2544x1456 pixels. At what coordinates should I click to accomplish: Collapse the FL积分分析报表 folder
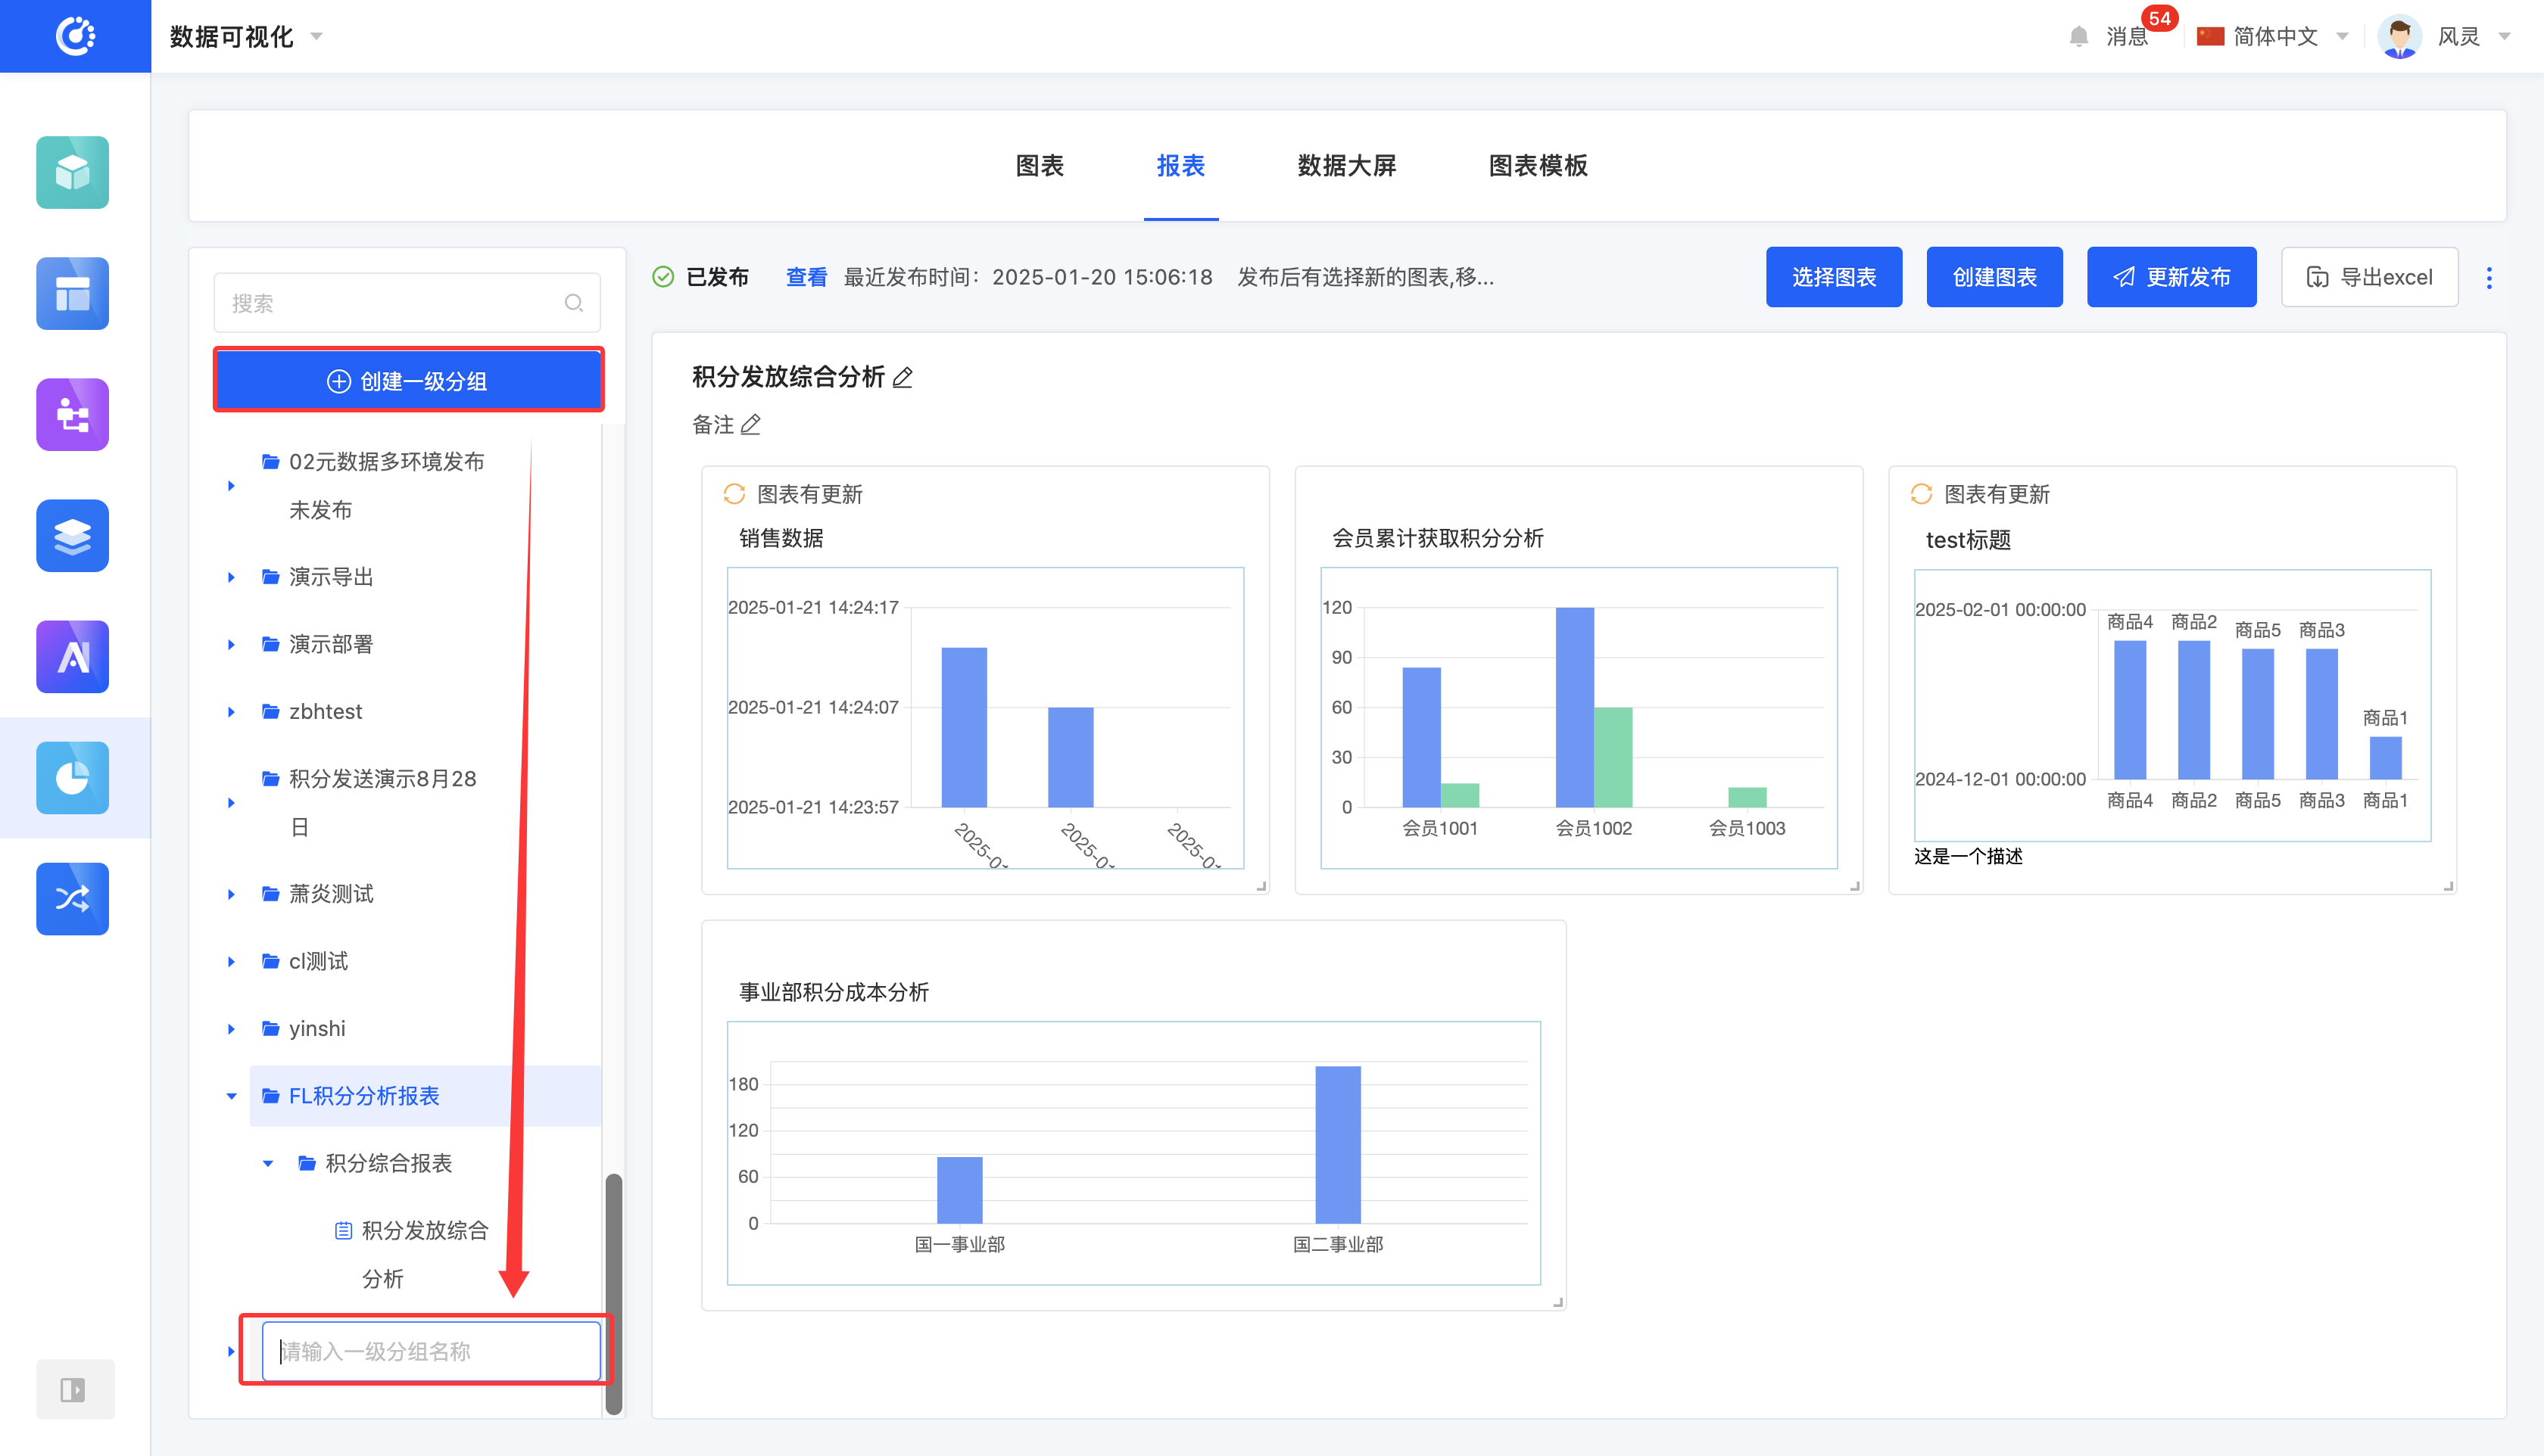pos(231,1096)
